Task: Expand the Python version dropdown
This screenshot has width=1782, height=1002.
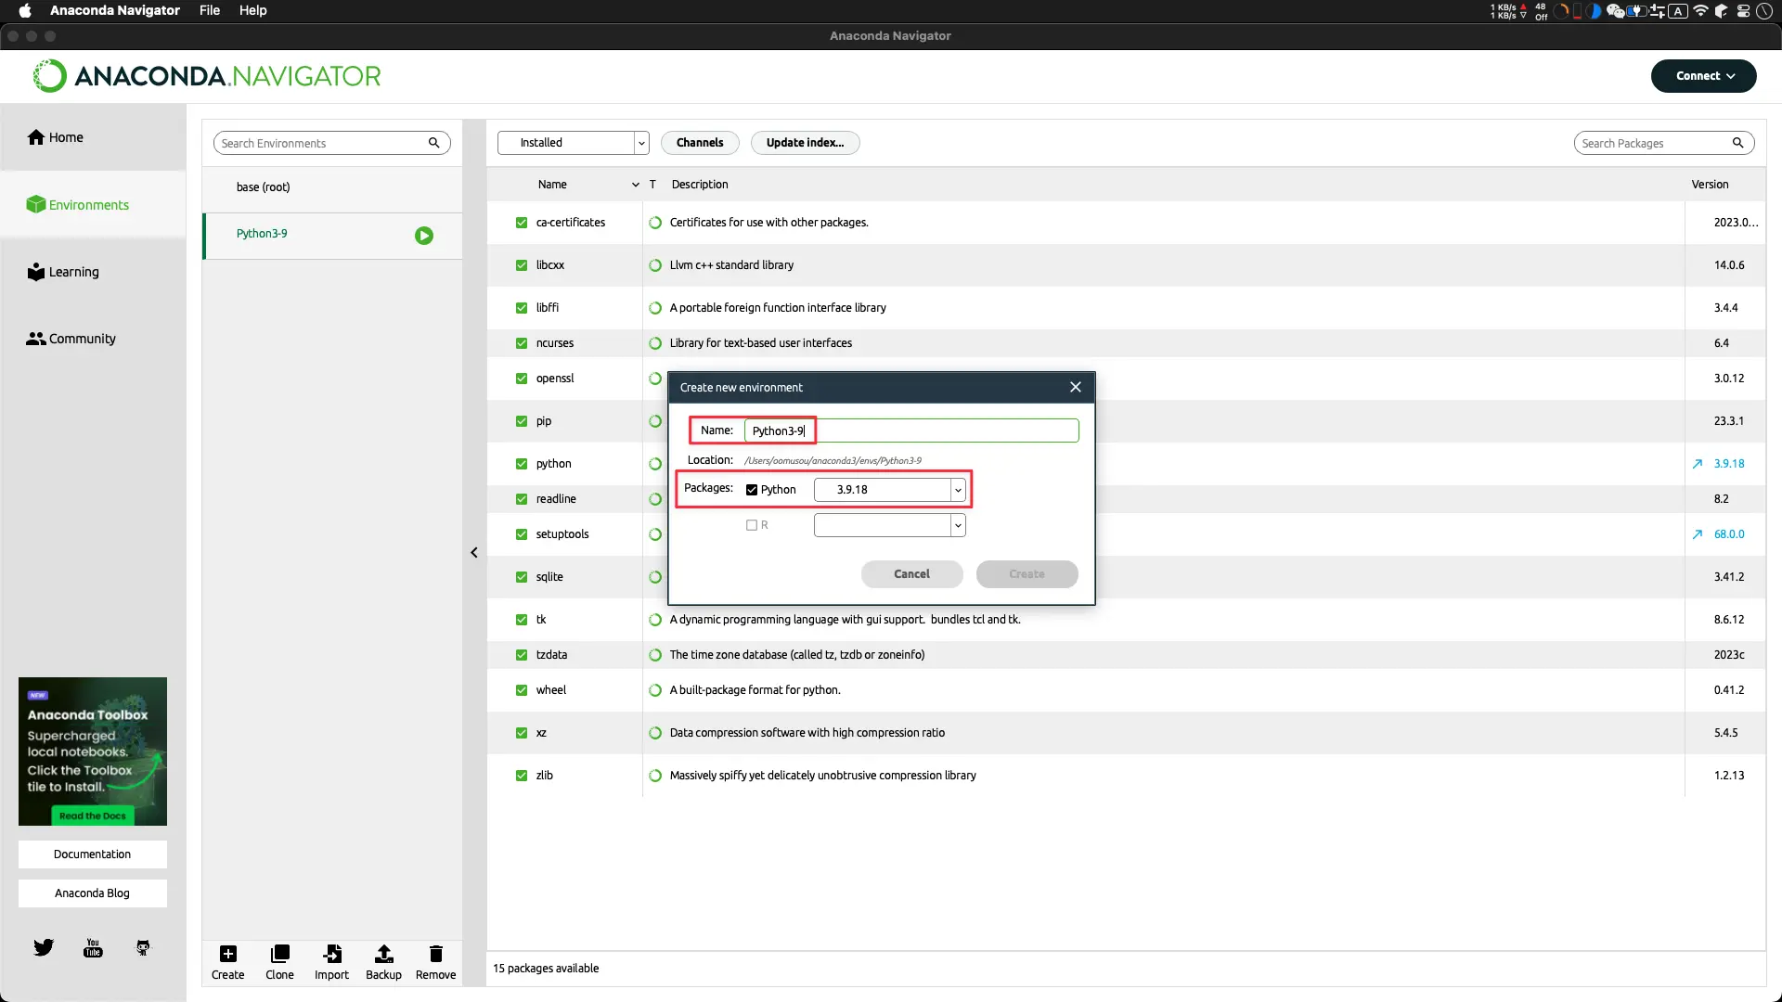Action: (957, 489)
